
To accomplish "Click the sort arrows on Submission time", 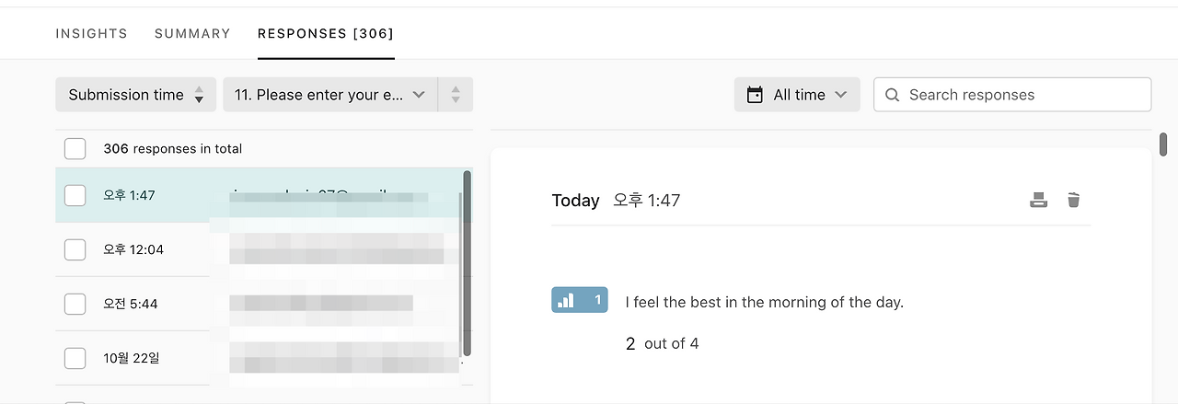I will click(199, 95).
